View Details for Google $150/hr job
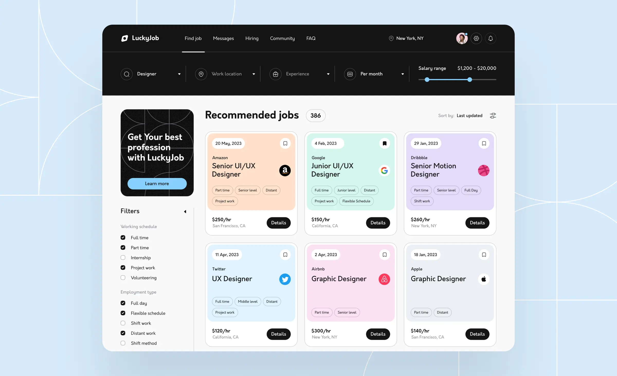 (x=378, y=223)
